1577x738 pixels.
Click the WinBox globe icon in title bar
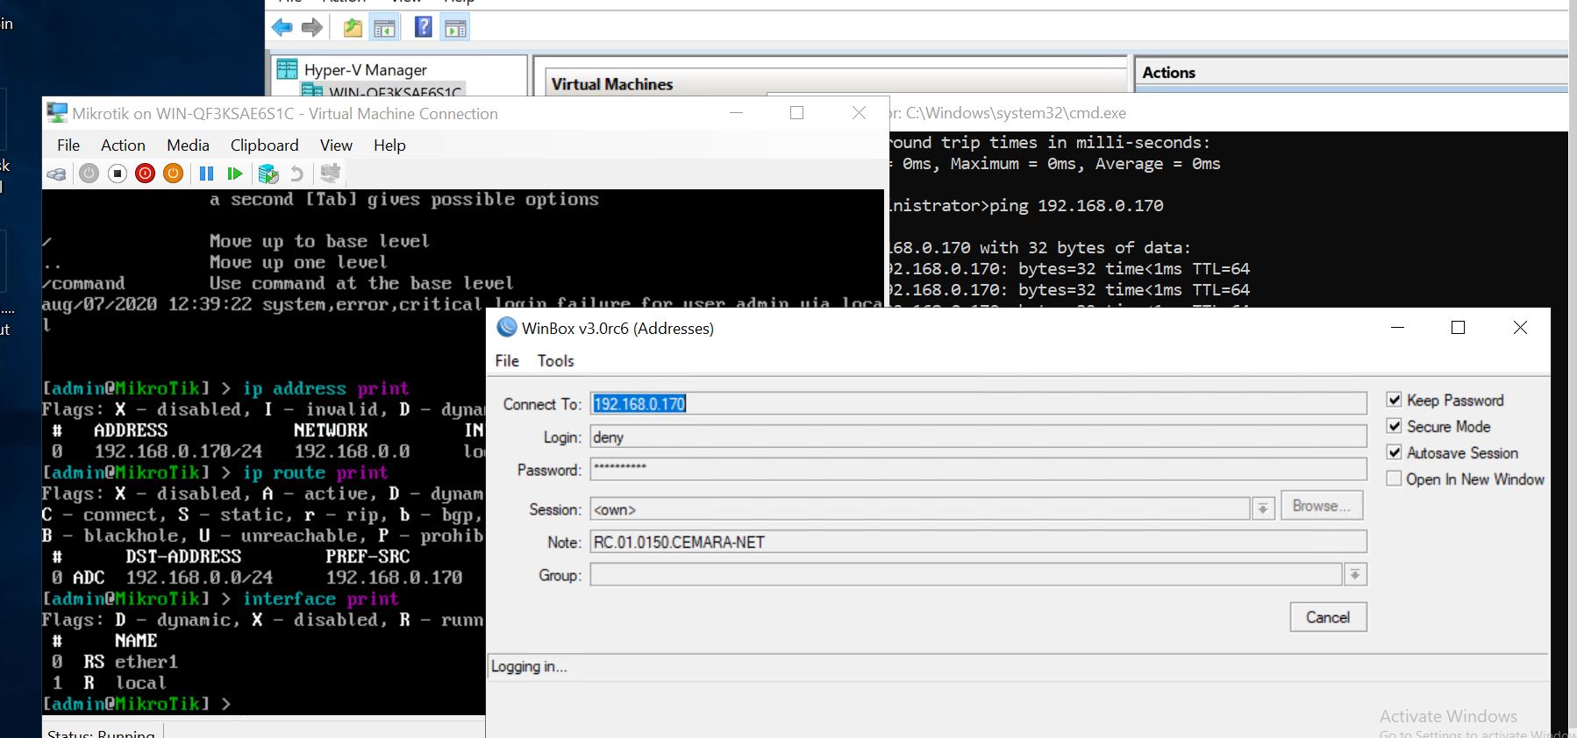pos(507,327)
